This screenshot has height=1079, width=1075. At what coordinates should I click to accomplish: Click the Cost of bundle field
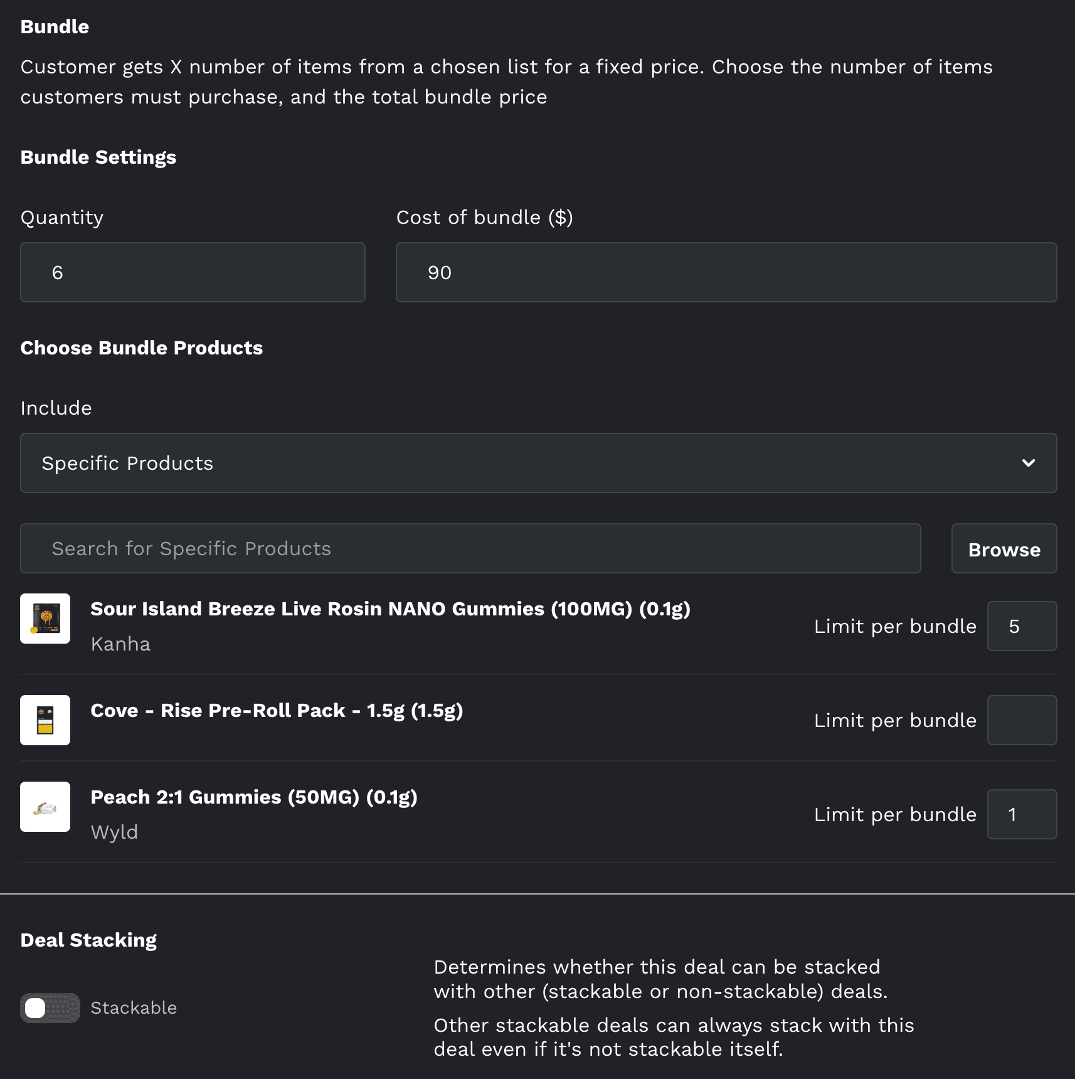click(x=726, y=272)
